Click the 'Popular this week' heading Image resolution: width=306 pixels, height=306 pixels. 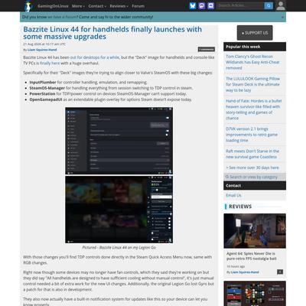[243, 47]
